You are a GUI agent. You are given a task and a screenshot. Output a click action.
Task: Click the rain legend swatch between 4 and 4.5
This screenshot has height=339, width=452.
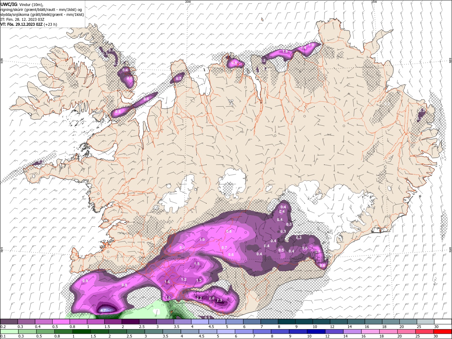(190, 332)
